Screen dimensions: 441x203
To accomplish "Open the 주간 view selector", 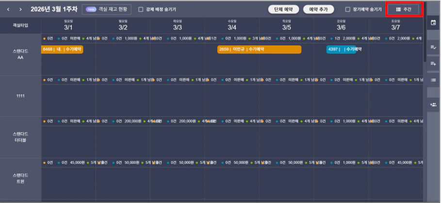I will [404, 9].
